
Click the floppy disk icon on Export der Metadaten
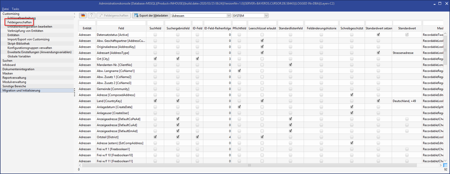coord(136,15)
